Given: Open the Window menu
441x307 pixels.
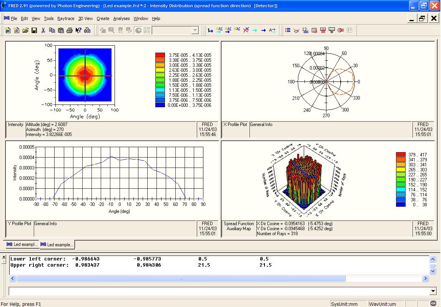Looking at the screenshot, I should point(141,18).
